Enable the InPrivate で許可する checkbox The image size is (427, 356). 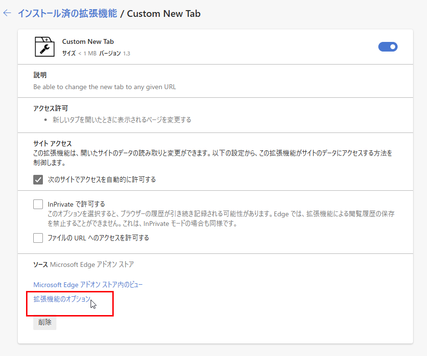38,204
